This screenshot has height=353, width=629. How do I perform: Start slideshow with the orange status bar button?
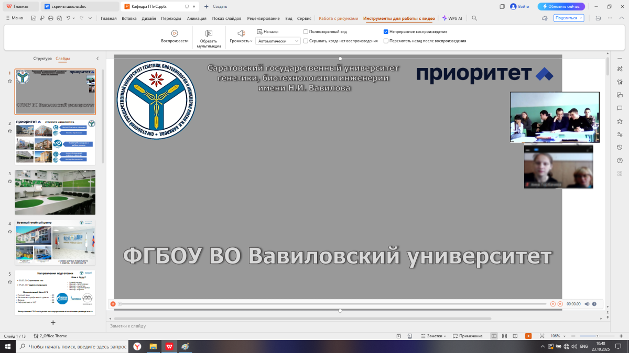(x=528, y=336)
